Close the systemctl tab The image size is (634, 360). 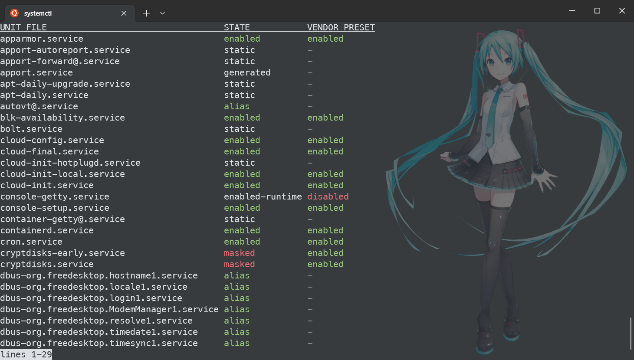(124, 13)
